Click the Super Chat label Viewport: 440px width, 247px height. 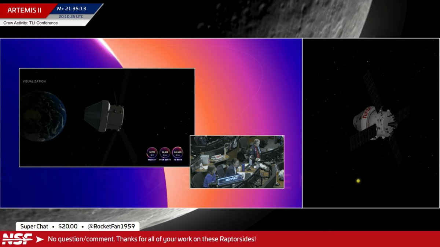click(x=34, y=226)
